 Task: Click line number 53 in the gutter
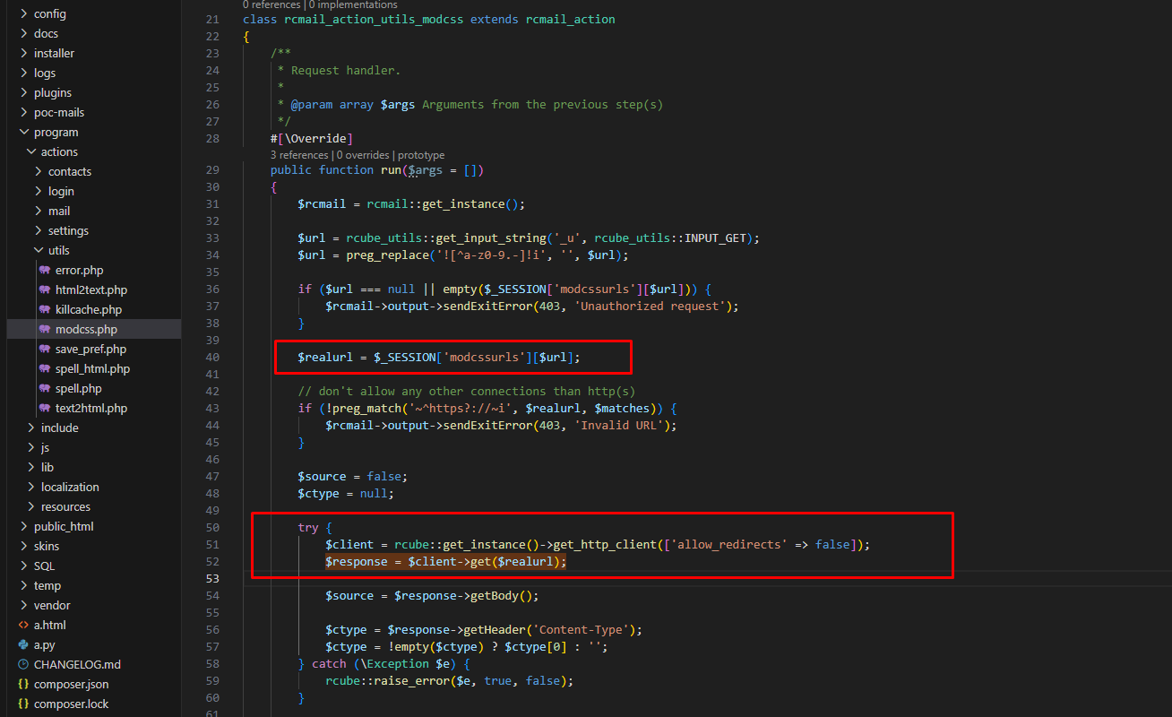pyautogui.click(x=211, y=578)
